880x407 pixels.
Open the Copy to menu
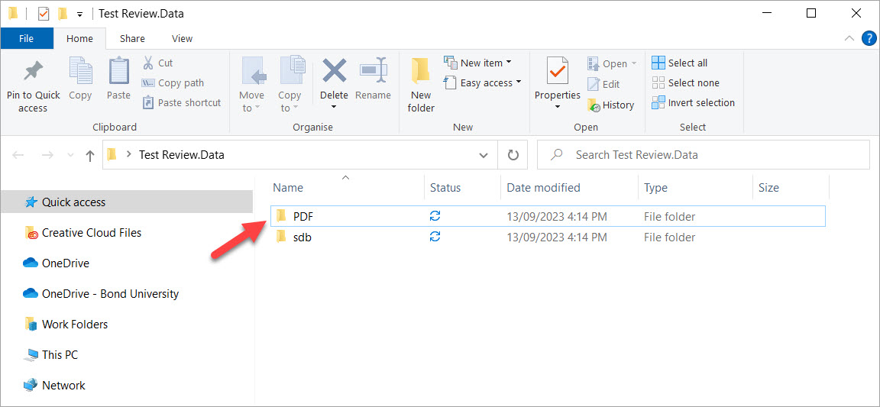[290, 84]
